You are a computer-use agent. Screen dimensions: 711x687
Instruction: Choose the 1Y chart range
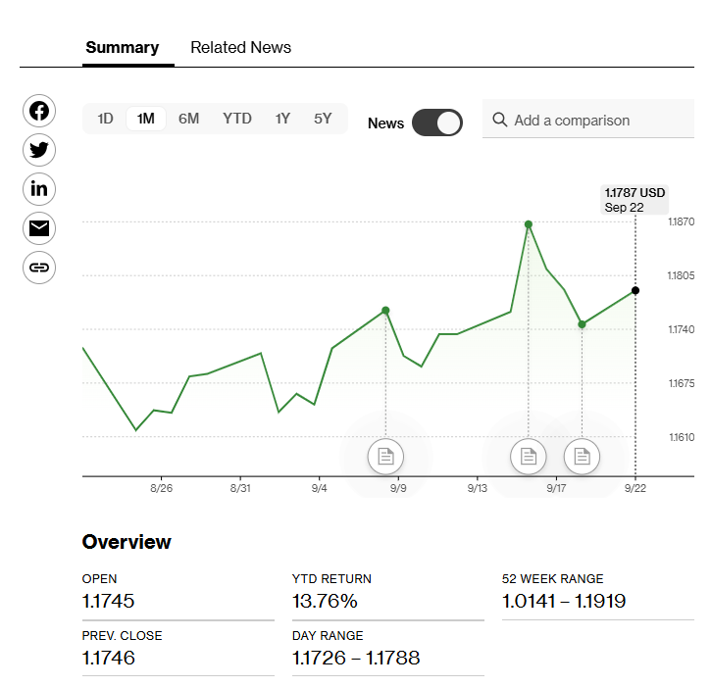click(x=282, y=119)
